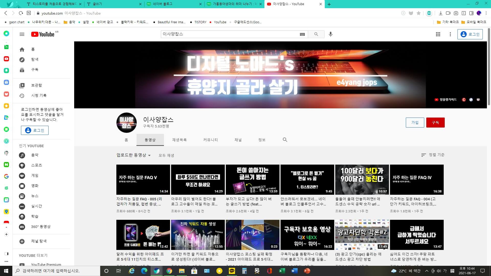491x276 pixels.
Task: Open the browser downloads icon
Action: tap(441, 13)
